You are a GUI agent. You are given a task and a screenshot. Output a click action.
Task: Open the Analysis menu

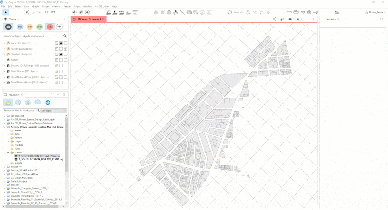(x=56, y=7)
